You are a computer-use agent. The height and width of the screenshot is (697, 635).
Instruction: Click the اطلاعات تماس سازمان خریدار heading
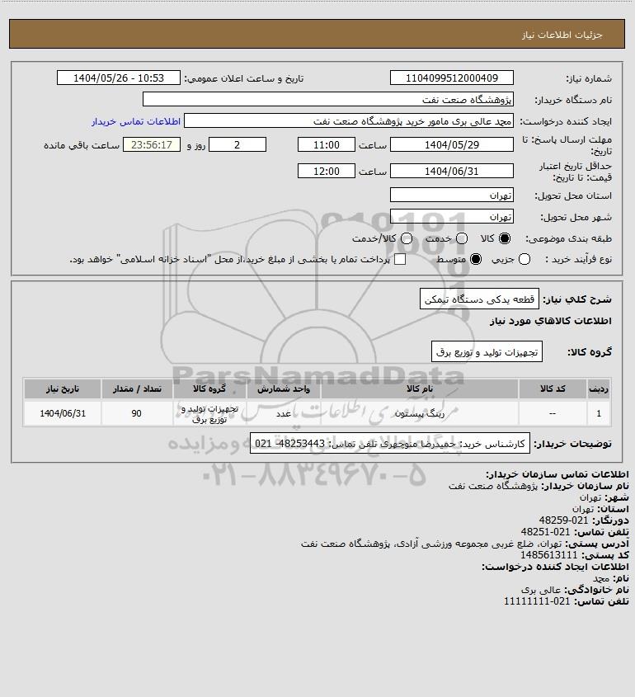tap(557, 473)
